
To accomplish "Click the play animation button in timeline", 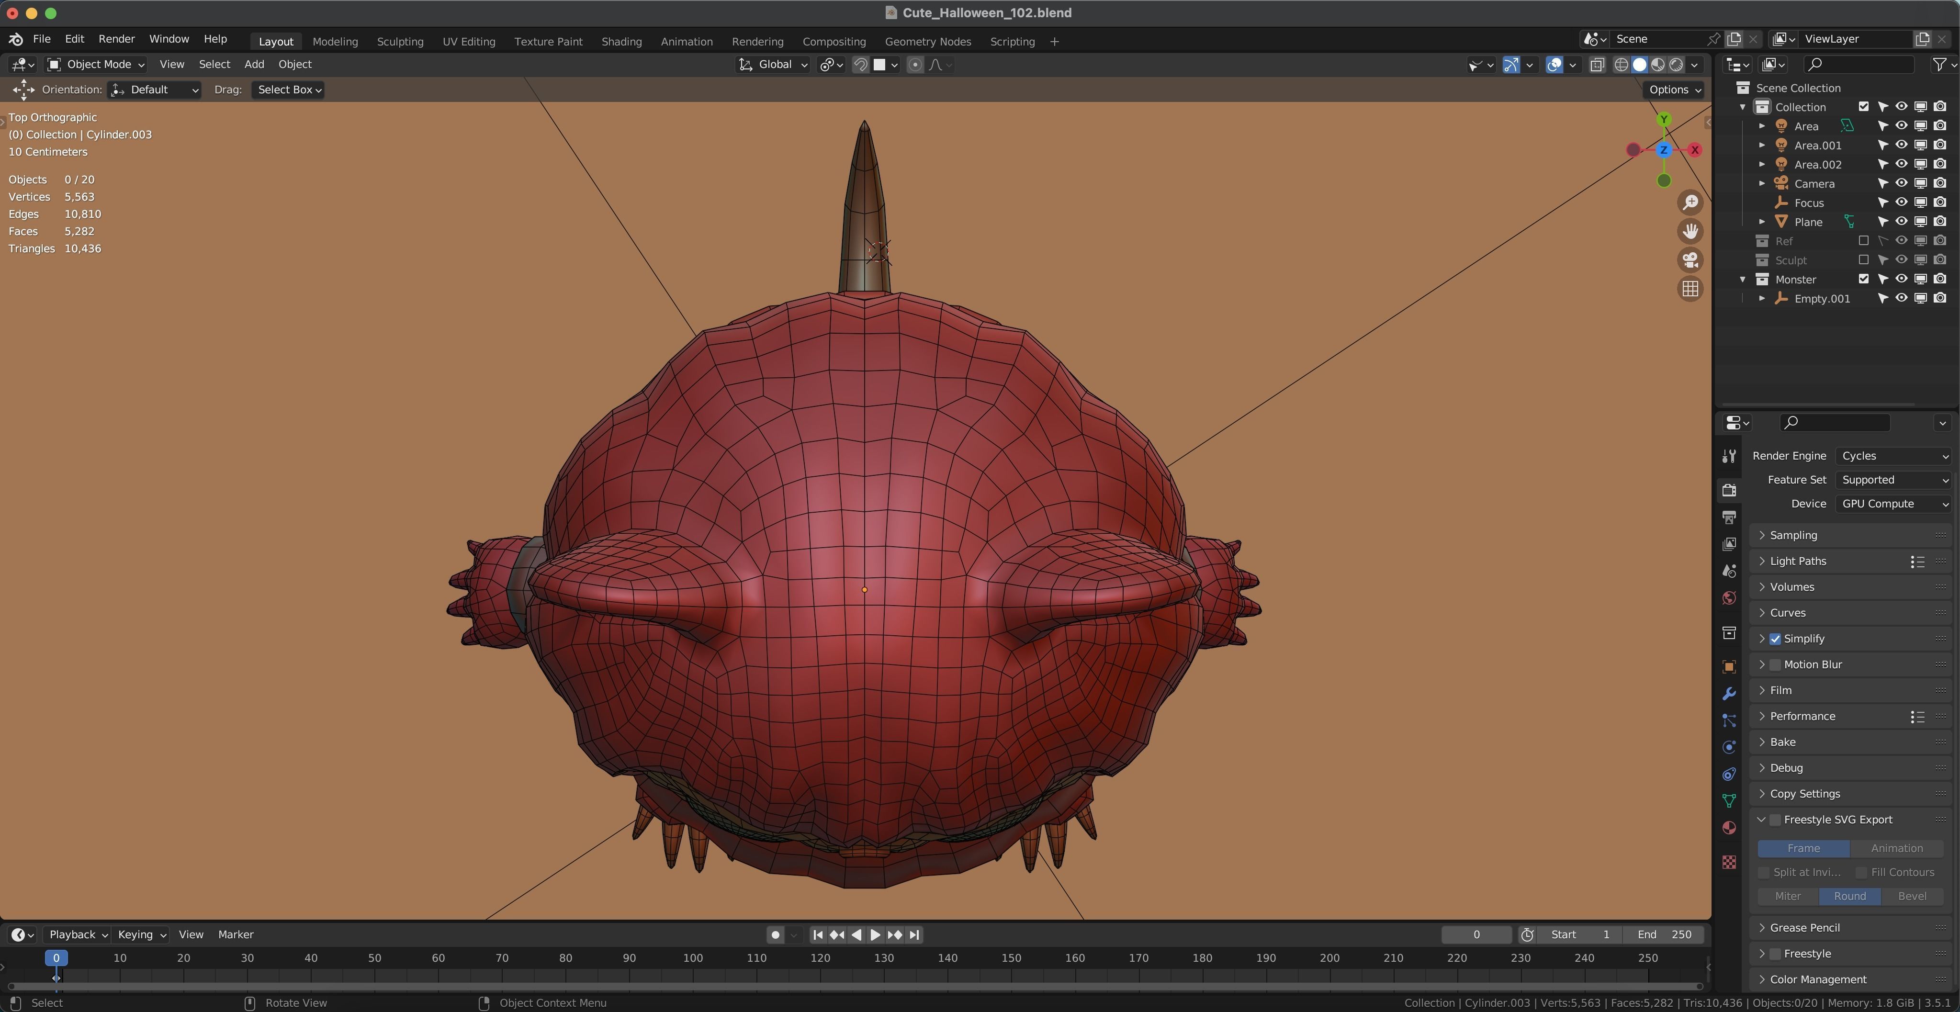I will [x=875, y=934].
